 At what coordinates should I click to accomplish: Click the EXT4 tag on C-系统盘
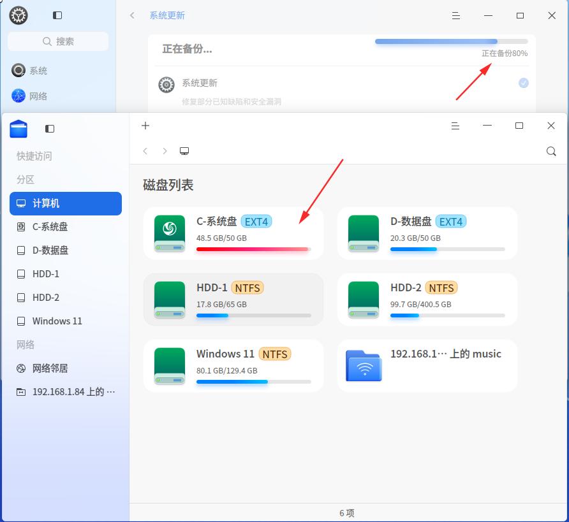point(256,222)
